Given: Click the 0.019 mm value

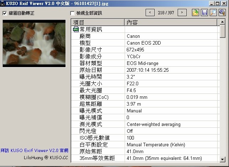Looking at the screenshot, I should click(x=137, y=97).
